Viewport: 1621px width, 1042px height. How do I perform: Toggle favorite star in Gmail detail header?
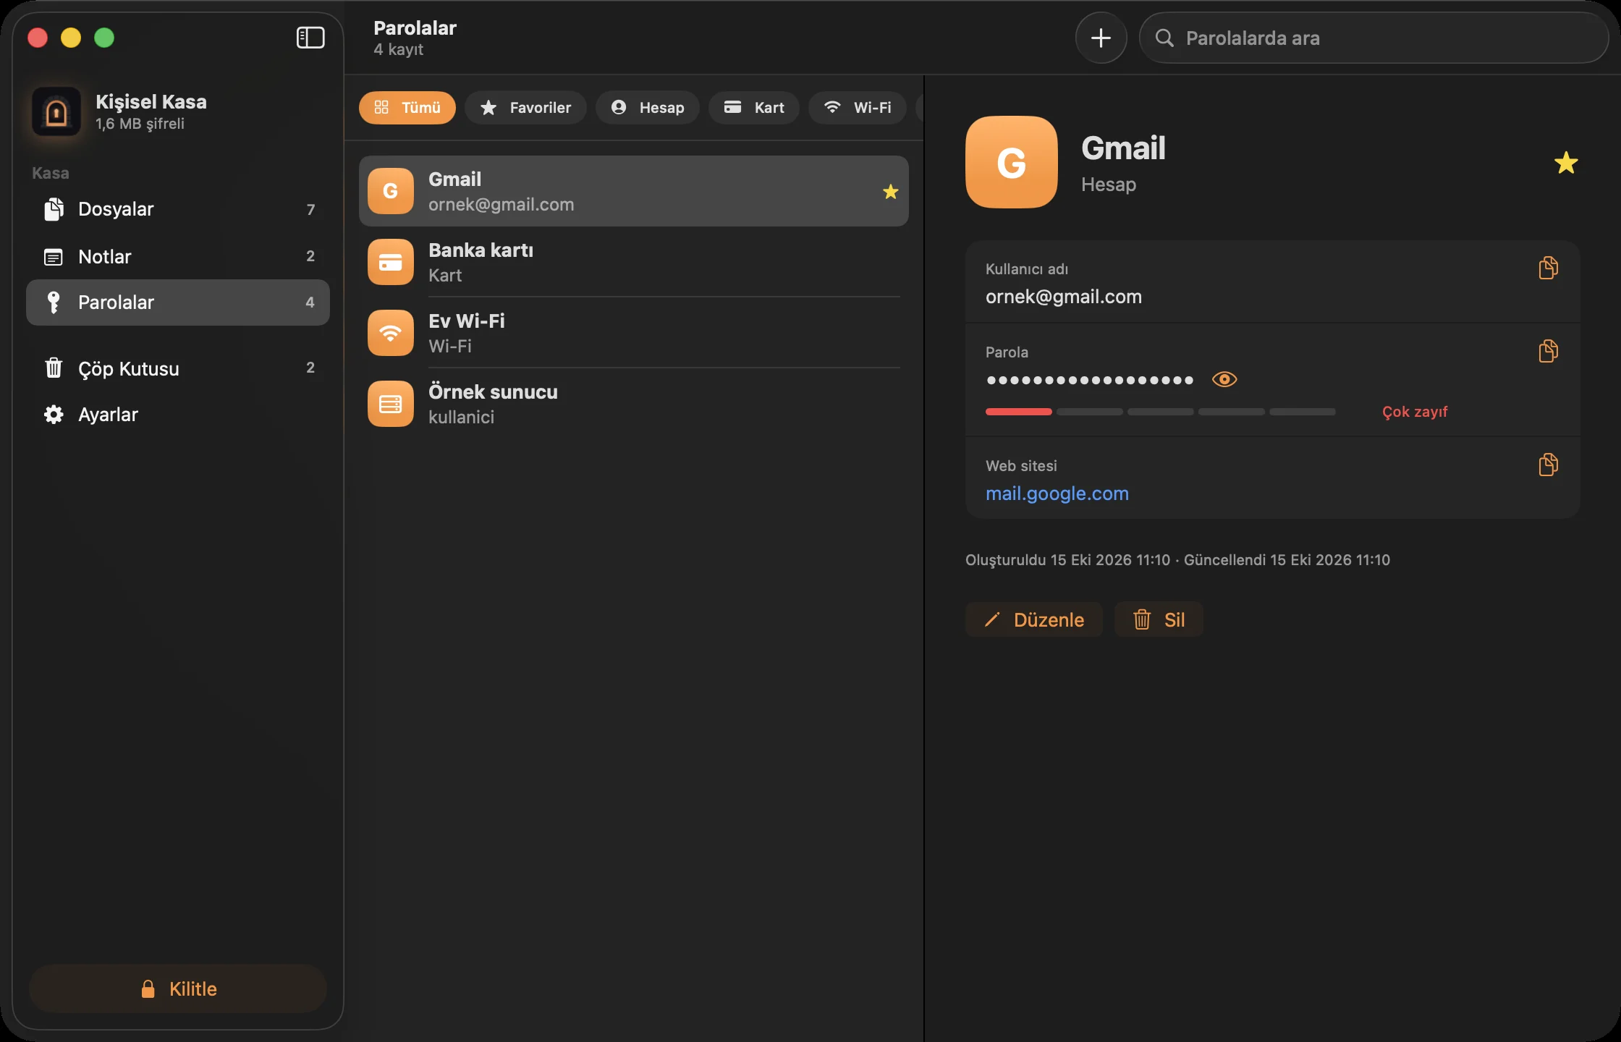(1565, 163)
